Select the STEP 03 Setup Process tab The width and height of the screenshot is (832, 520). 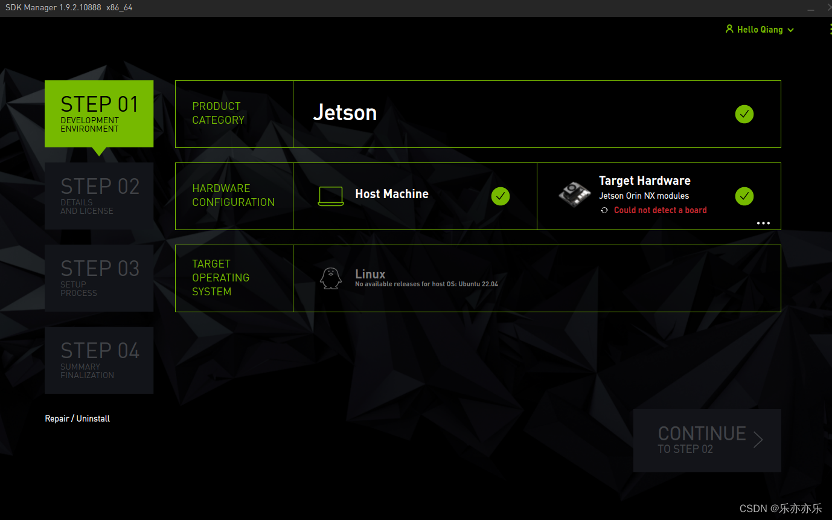click(x=99, y=278)
